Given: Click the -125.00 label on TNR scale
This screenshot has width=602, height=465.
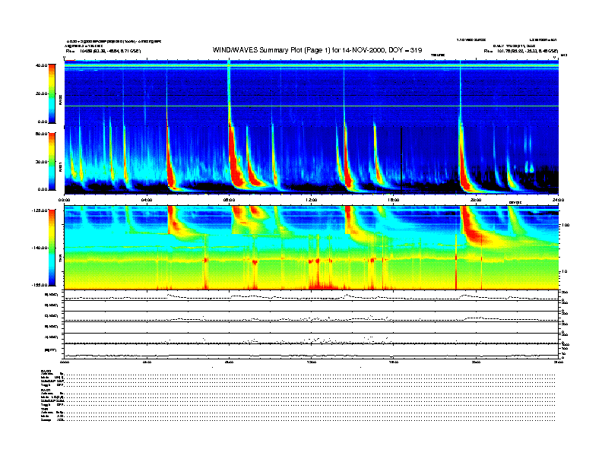Looking at the screenshot, I should pyautogui.click(x=40, y=210).
